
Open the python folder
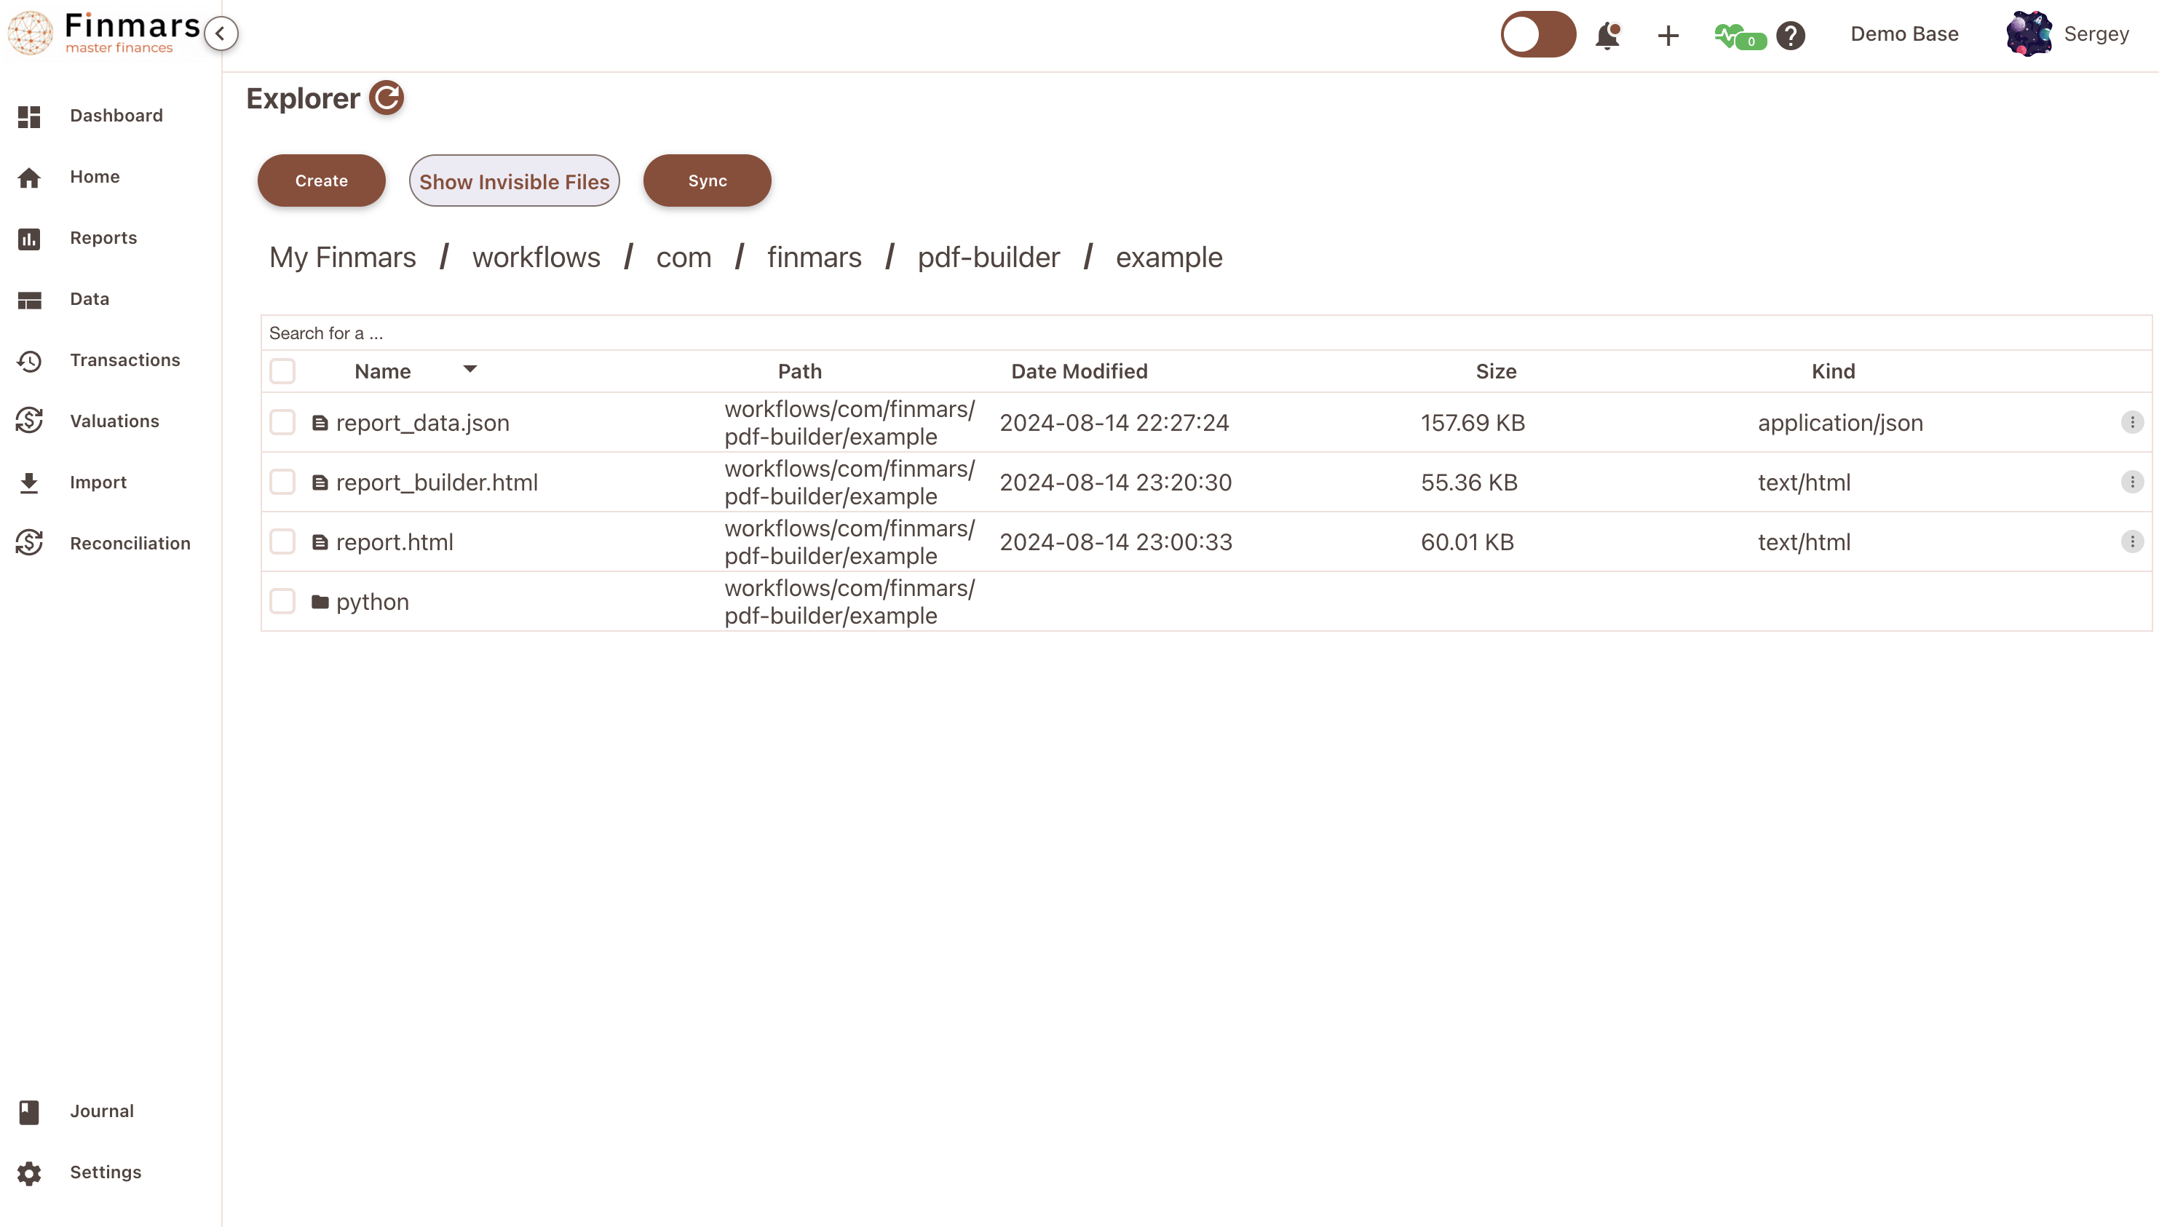pyautogui.click(x=373, y=603)
